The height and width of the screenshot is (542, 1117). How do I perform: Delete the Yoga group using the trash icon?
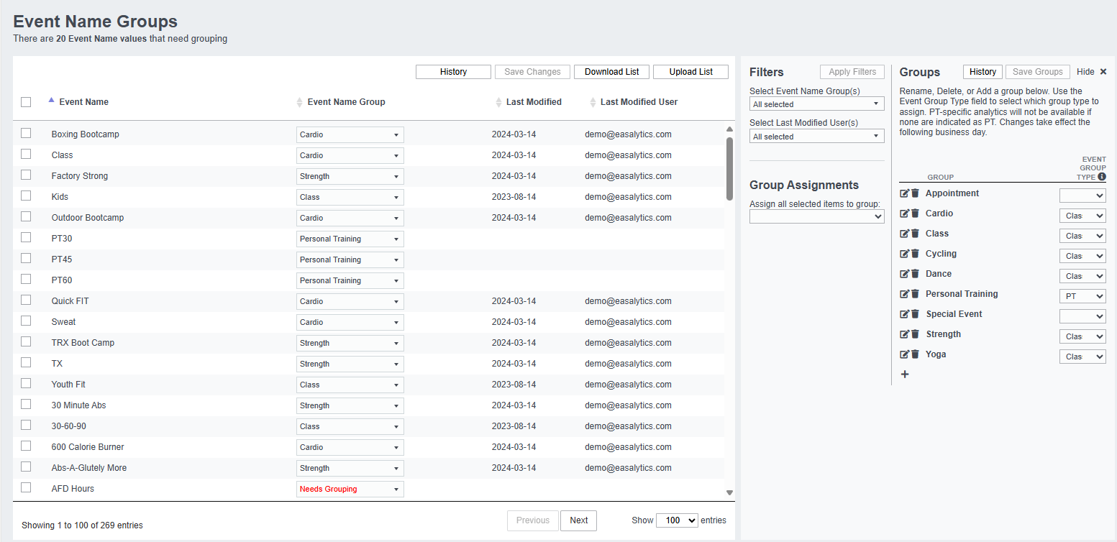pyautogui.click(x=913, y=354)
